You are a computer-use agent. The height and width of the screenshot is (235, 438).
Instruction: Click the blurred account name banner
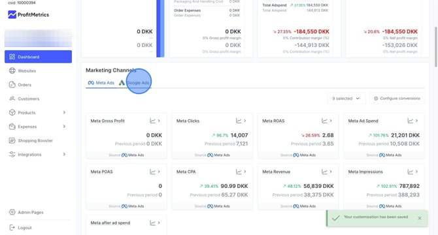(38, 38)
